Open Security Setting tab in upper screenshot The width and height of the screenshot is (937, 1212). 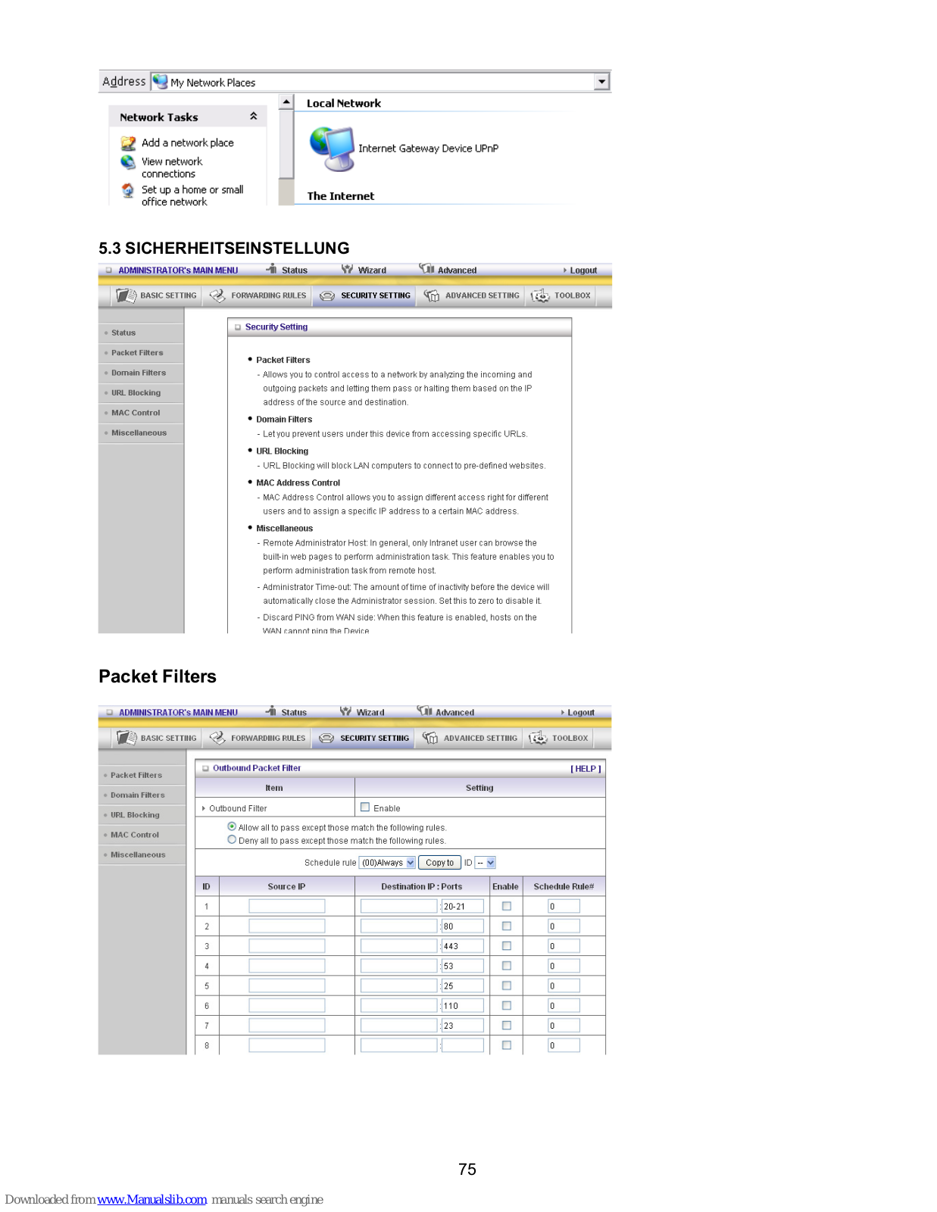pos(365,295)
